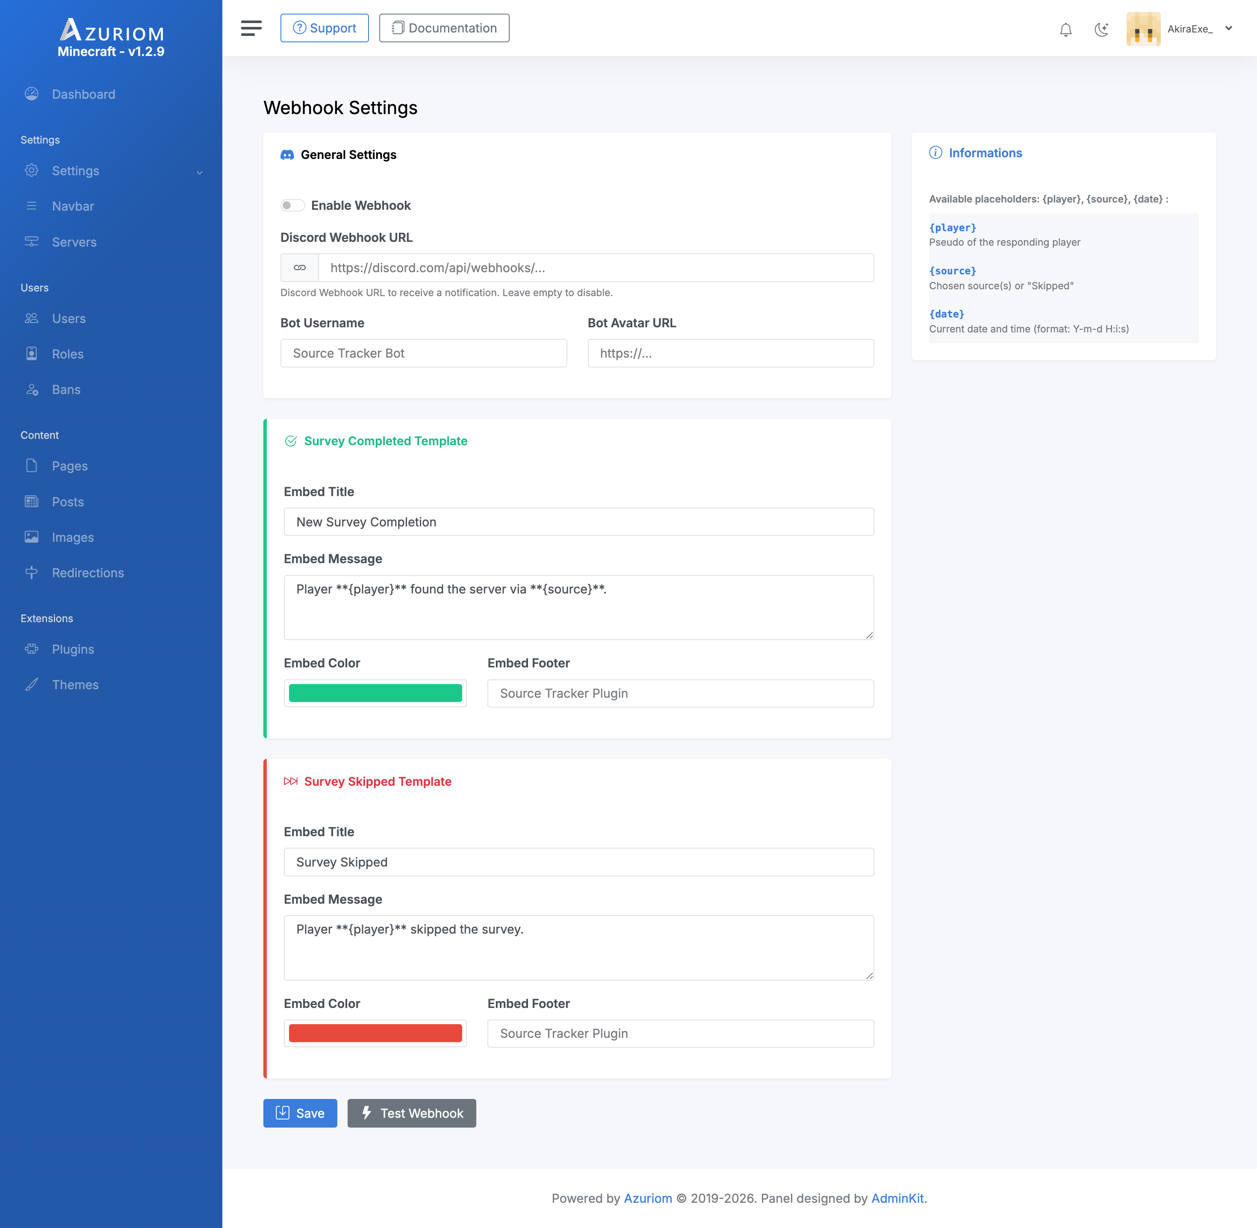Click the AkiraExe_ avatar image
1257x1228 pixels.
1143,29
